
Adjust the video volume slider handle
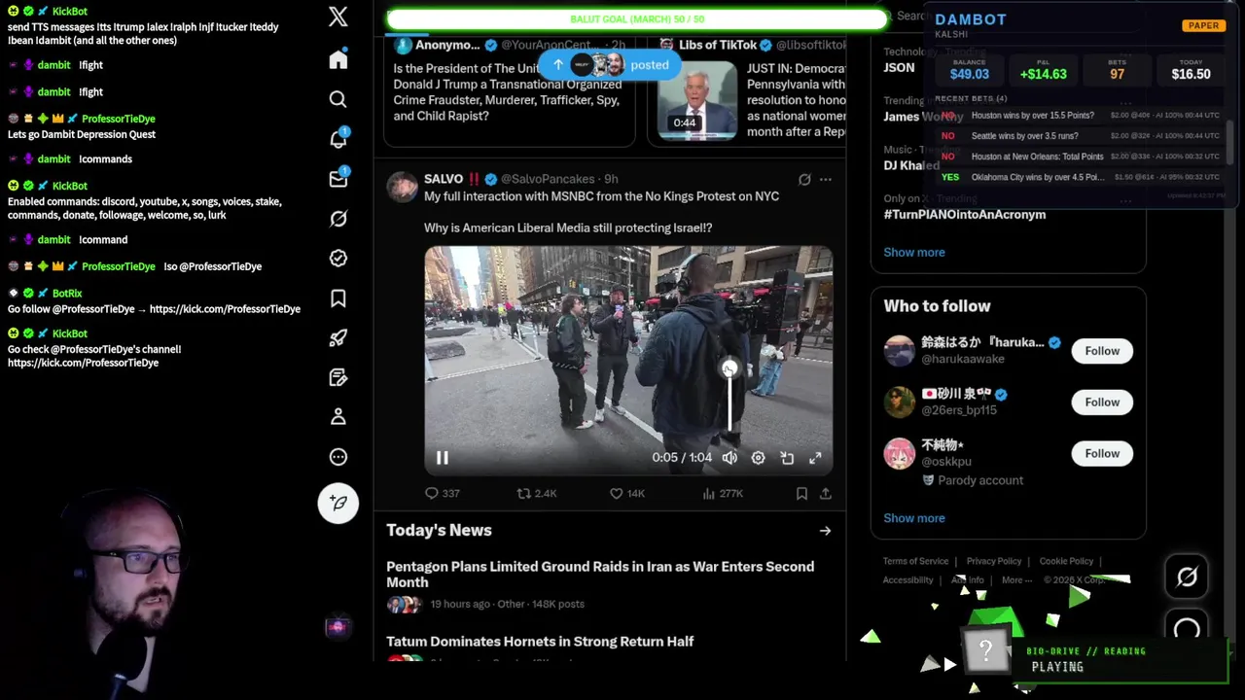729,368
